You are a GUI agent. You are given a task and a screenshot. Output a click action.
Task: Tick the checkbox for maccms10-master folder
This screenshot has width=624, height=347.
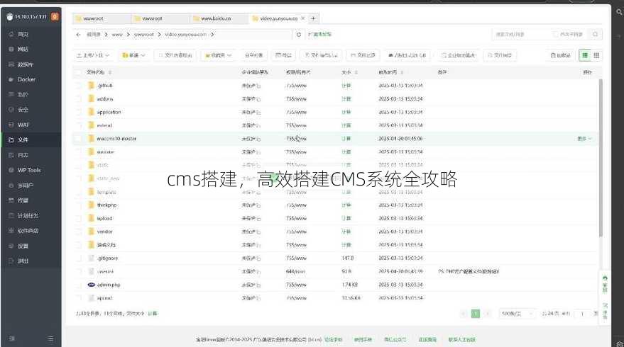click(78, 139)
